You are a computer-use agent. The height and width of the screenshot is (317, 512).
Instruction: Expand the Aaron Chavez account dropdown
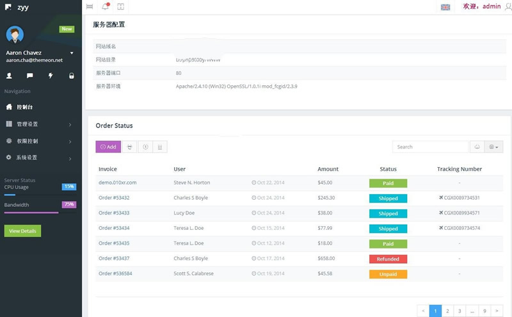click(x=72, y=53)
